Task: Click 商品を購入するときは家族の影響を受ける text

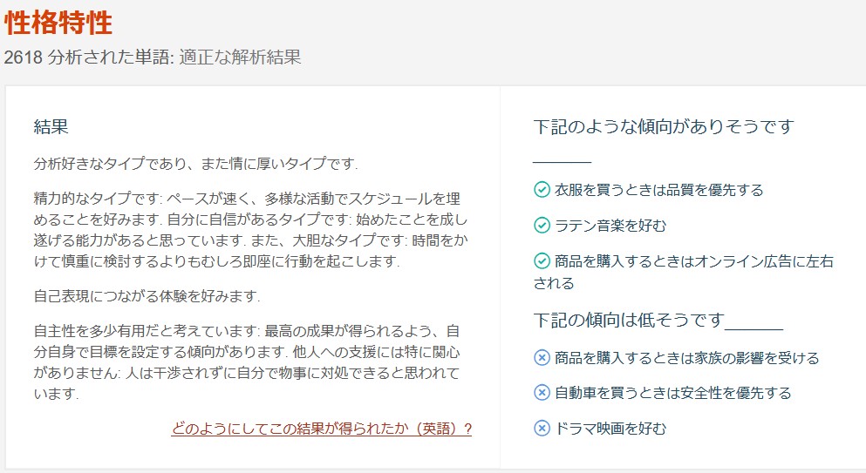Action: 686,358
